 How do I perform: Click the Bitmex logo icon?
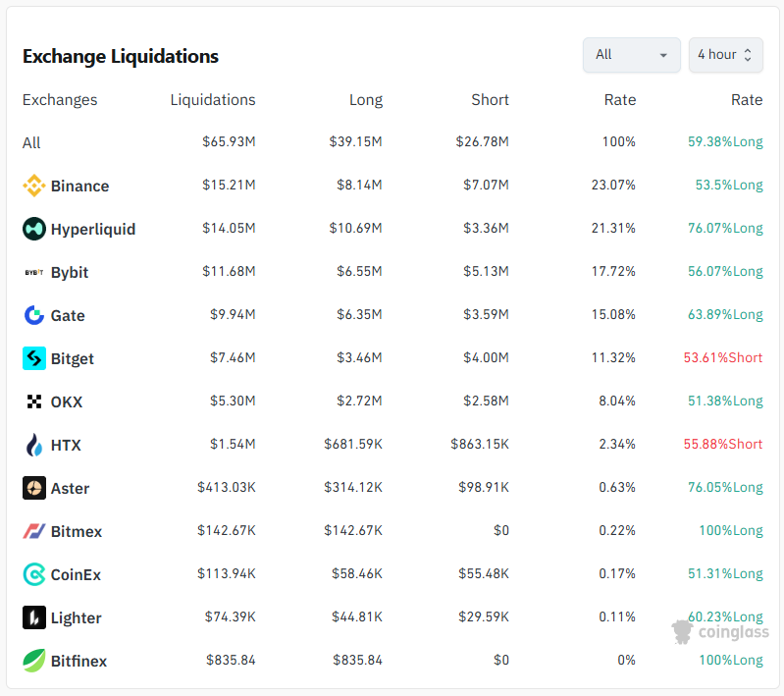tap(34, 531)
